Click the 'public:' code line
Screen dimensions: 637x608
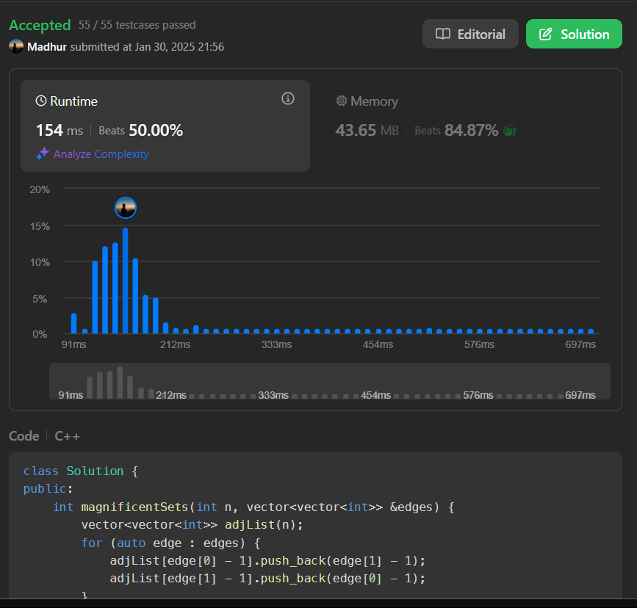(48, 489)
